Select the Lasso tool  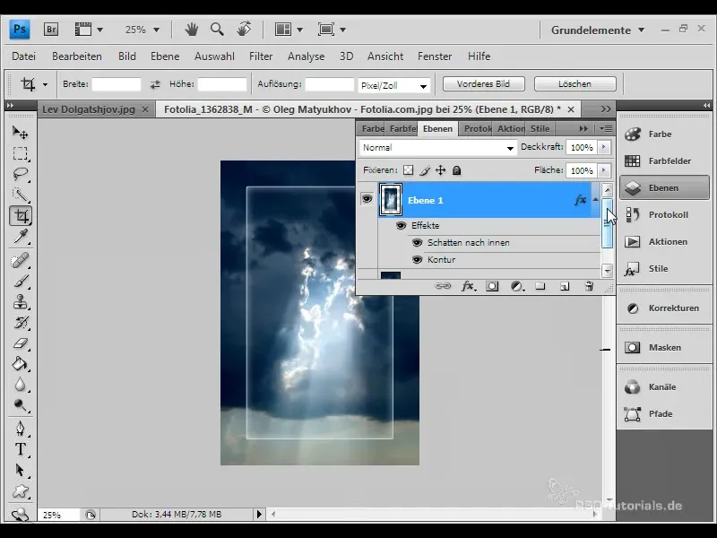(20, 174)
